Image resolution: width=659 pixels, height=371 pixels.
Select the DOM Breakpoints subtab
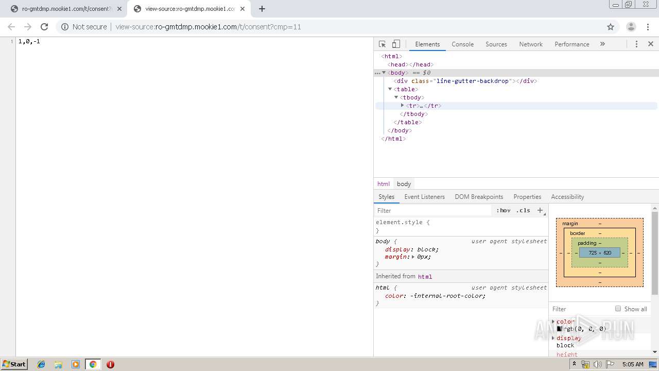pyautogui.click(x=479, y=197)
